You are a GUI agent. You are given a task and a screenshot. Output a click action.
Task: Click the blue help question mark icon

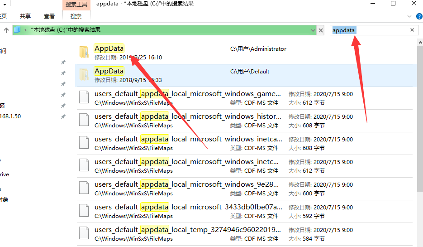[418, 16]
